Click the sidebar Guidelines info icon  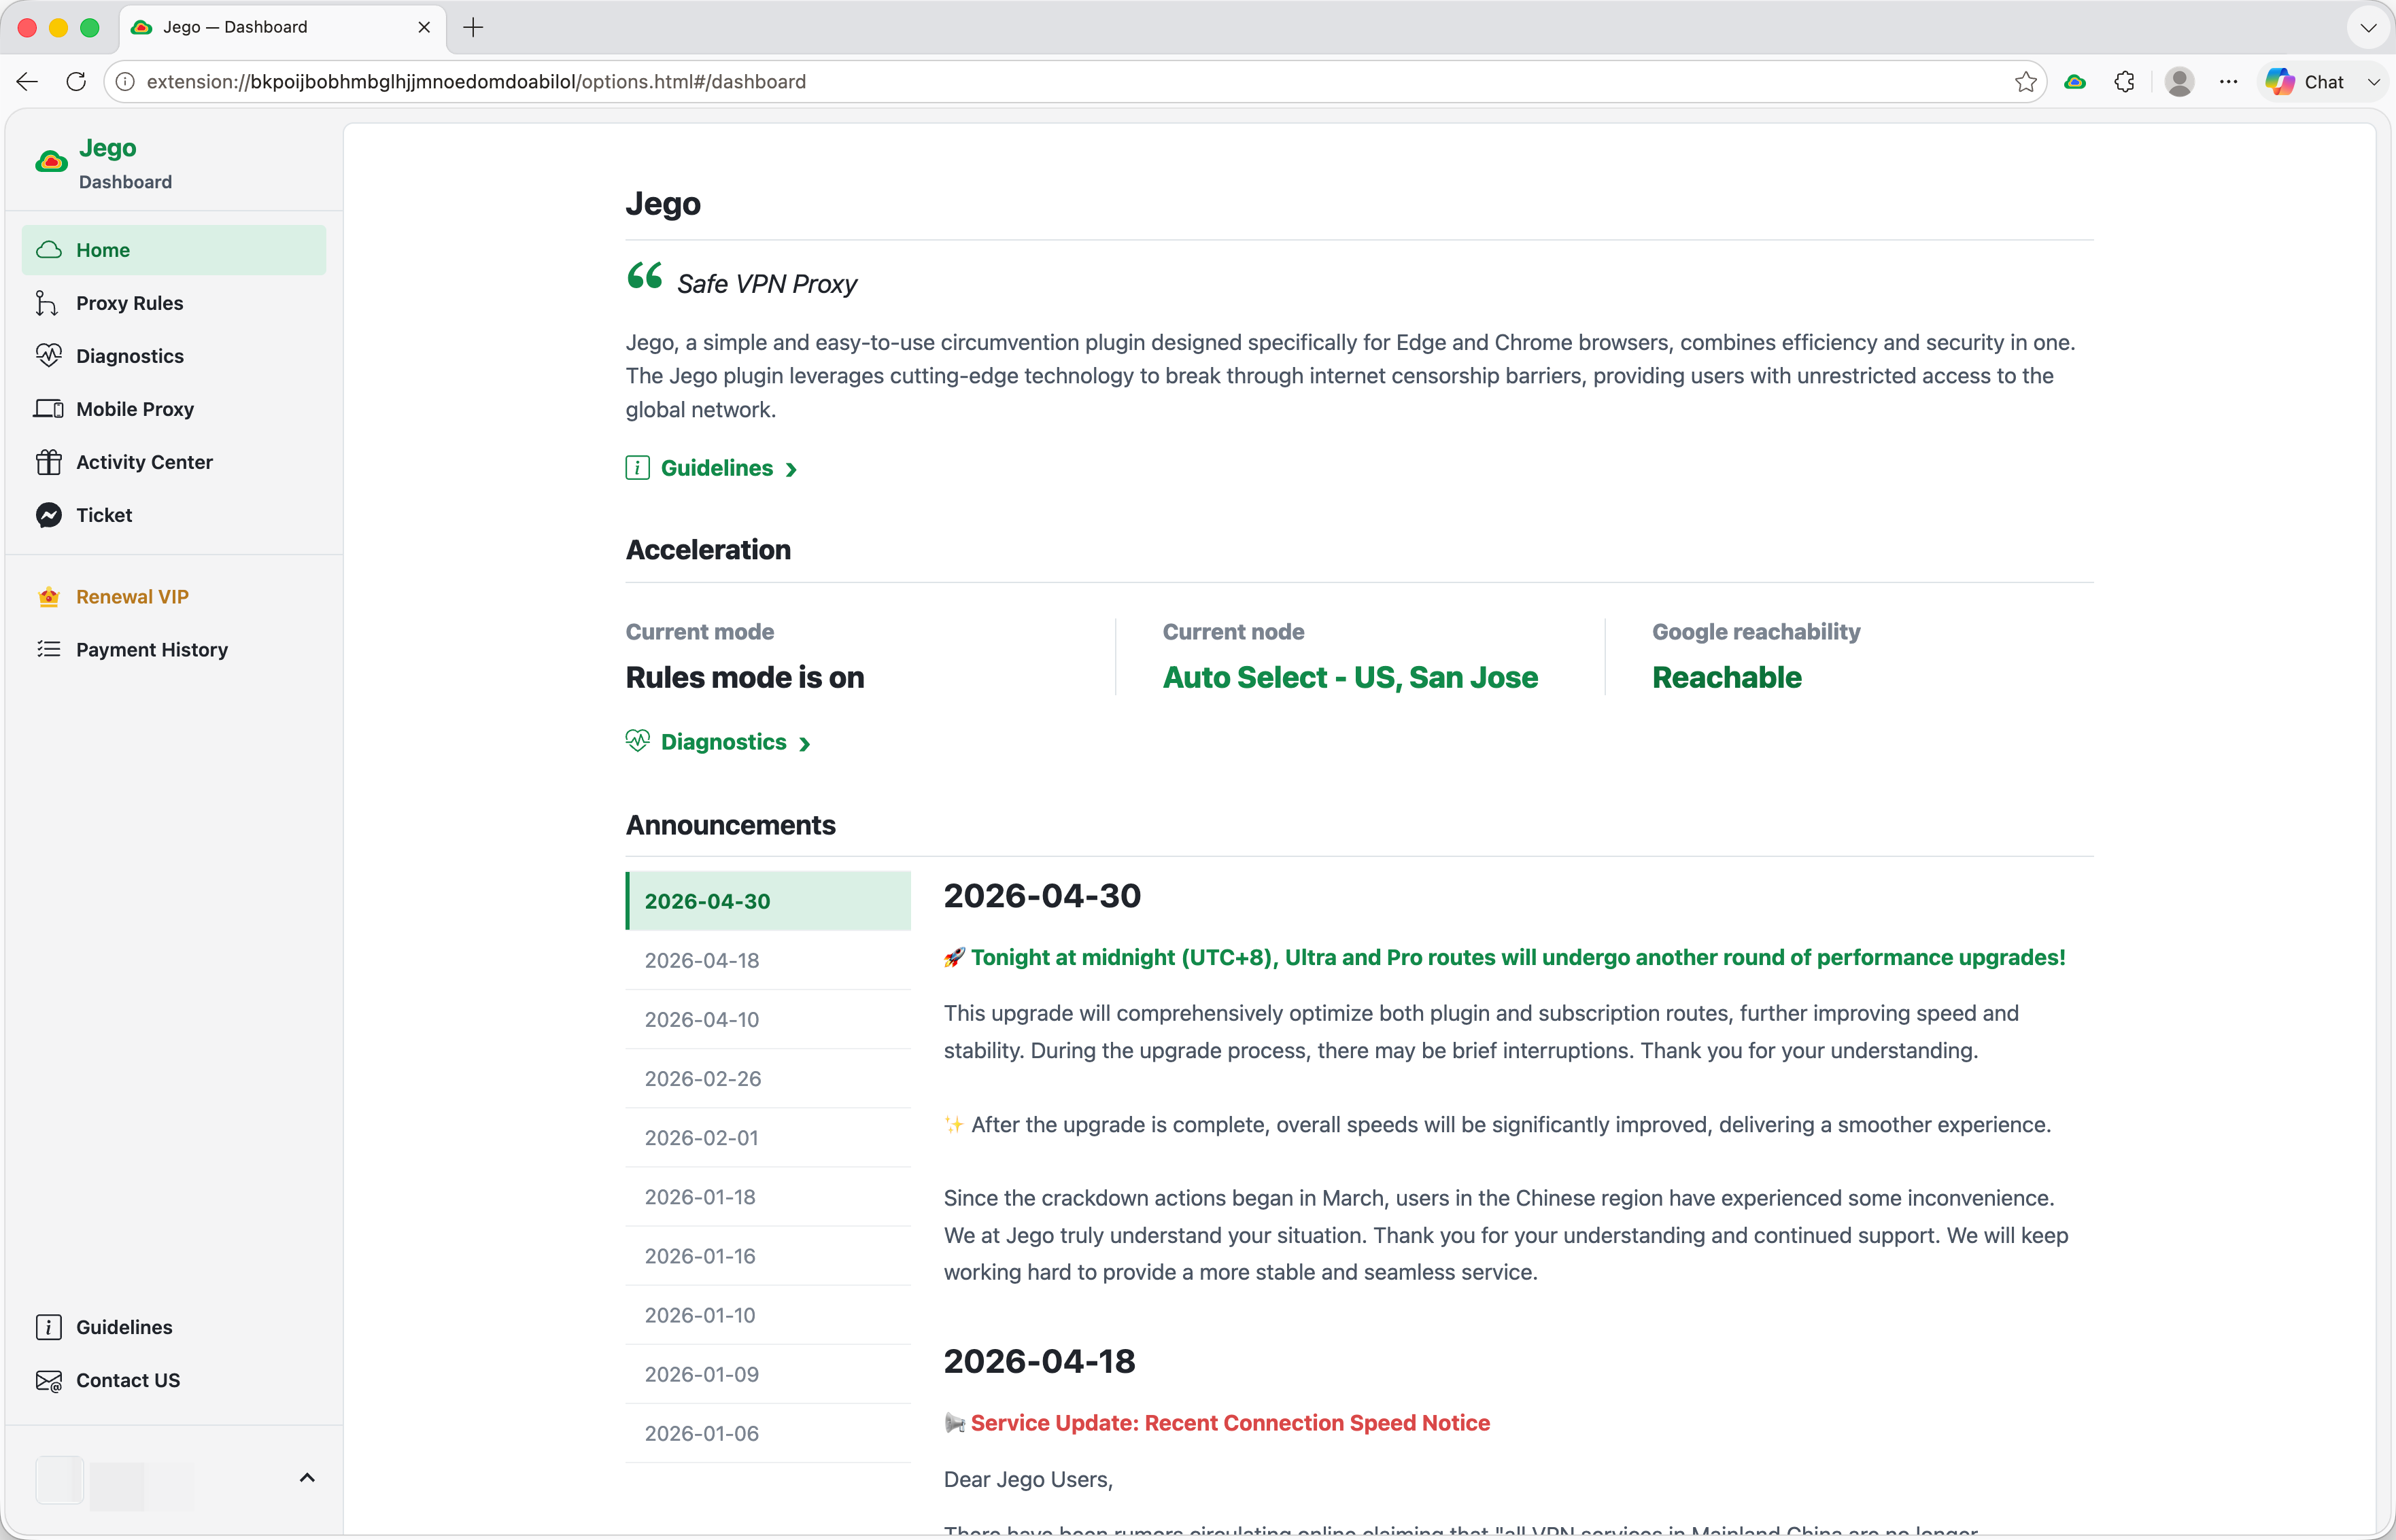click(x=49, y=1327)
